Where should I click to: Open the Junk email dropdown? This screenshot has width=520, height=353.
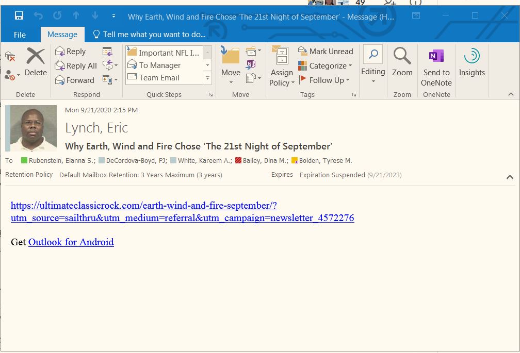pos(12,75)
